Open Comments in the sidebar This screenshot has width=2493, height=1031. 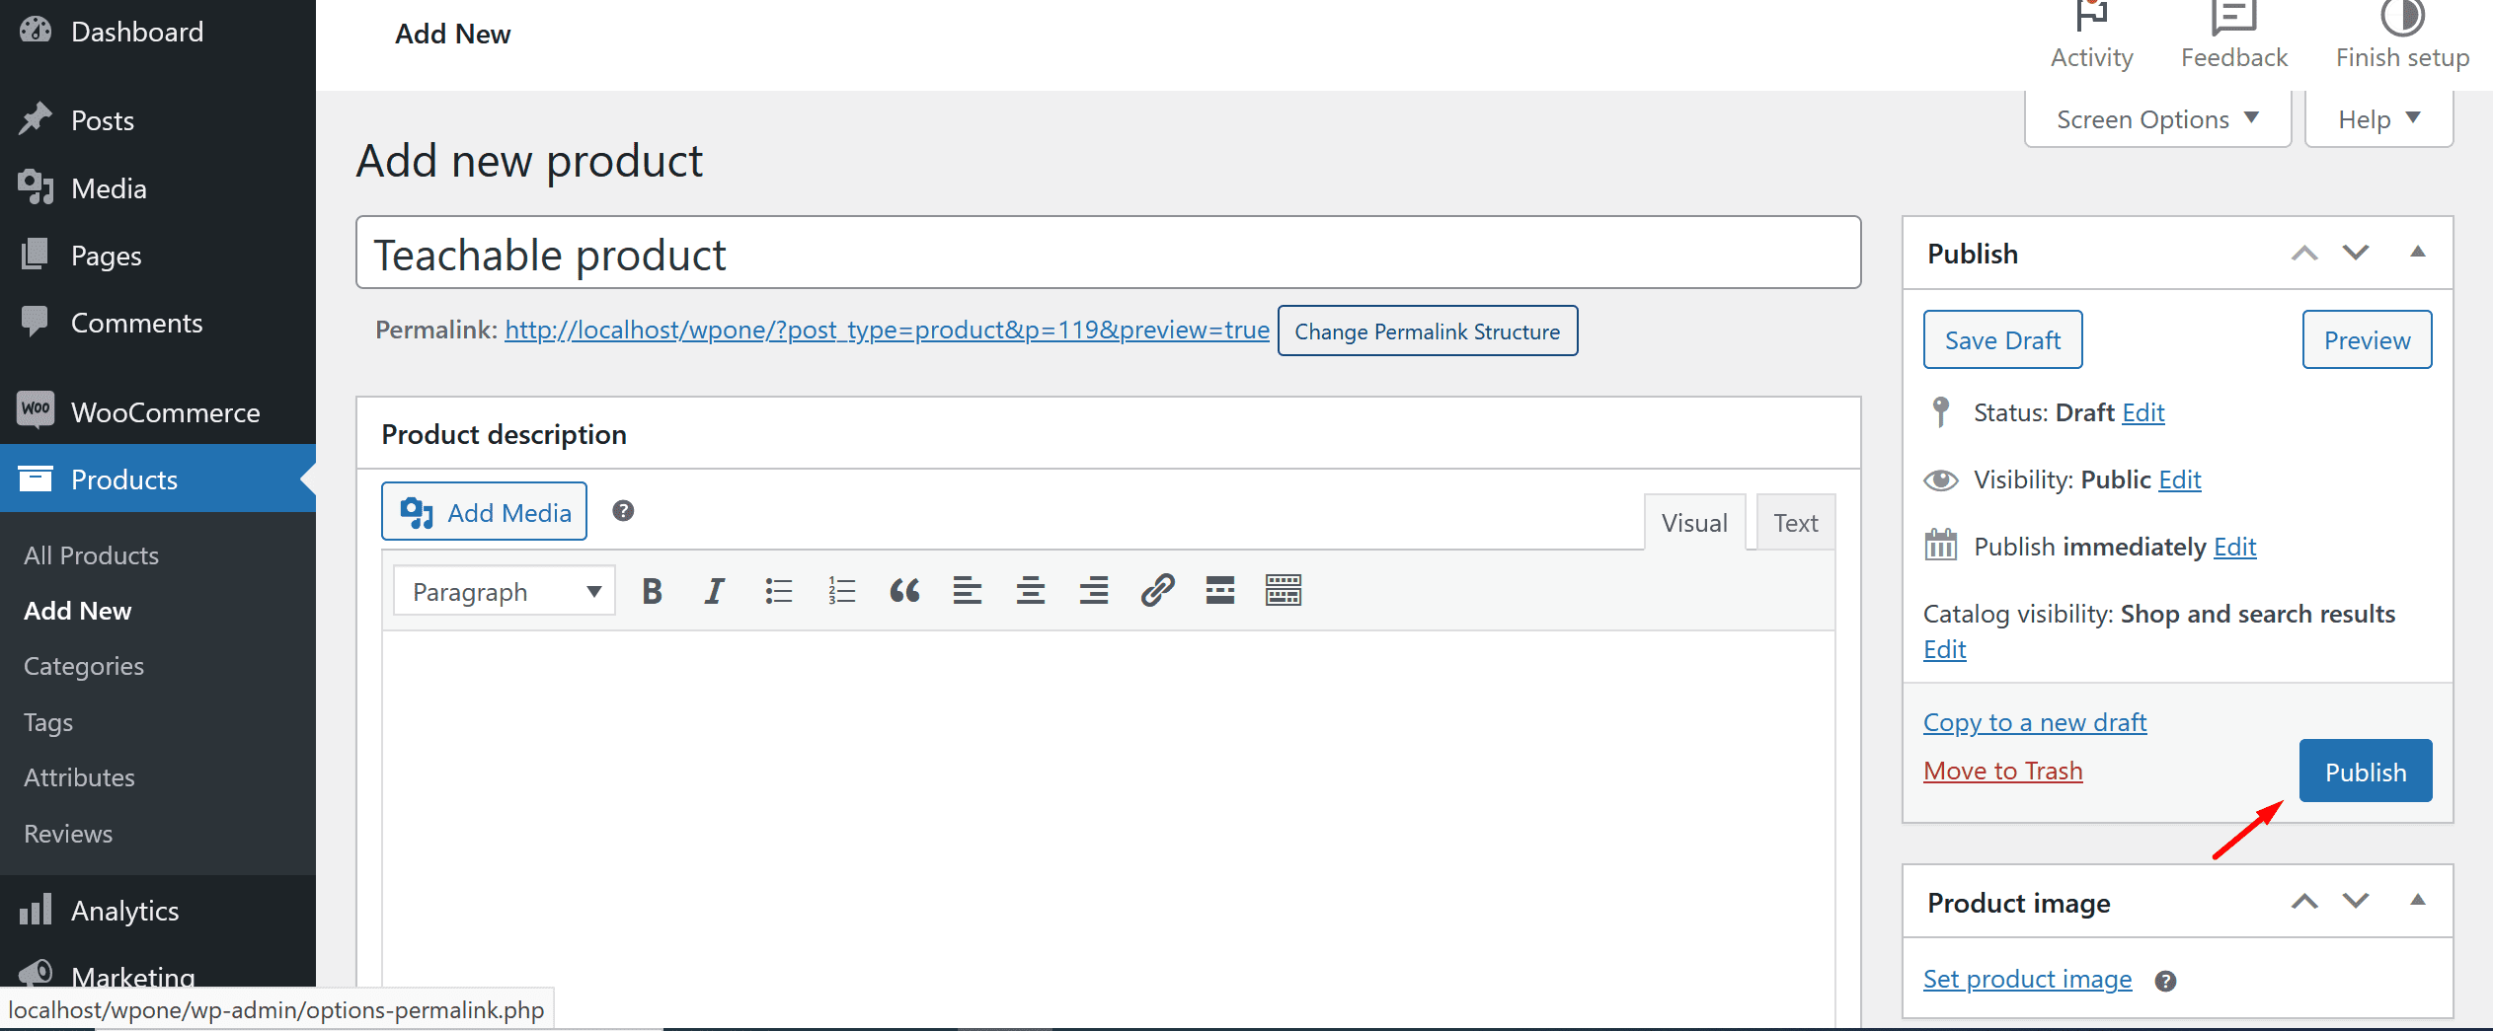(158, 323)
